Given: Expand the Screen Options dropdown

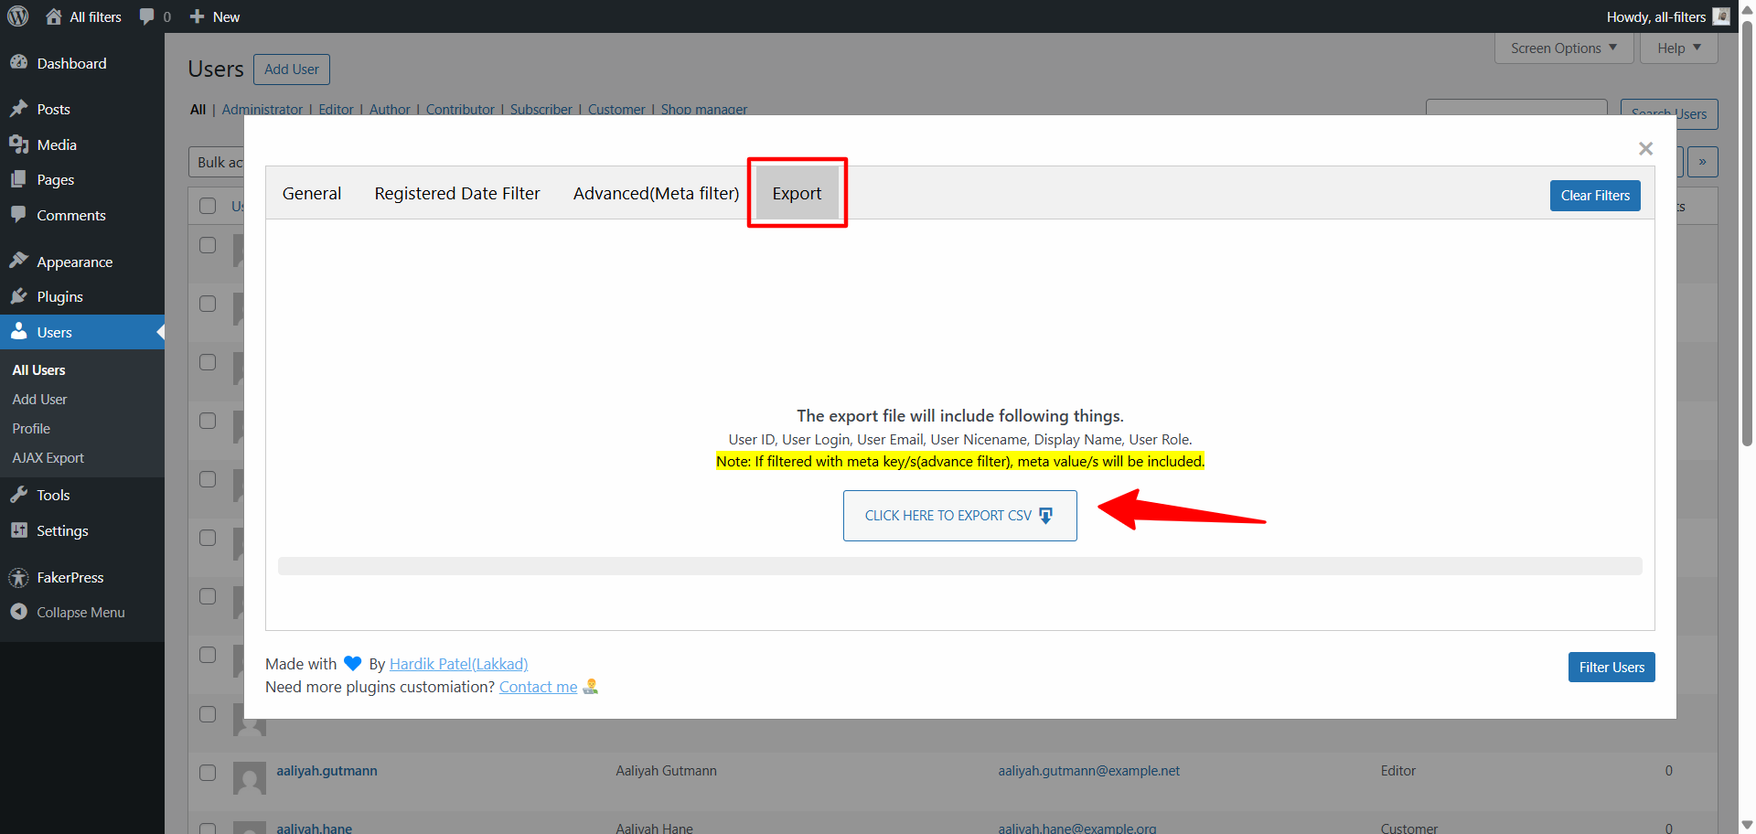Looking at the screenshot, I should (x=1563, y=48).
